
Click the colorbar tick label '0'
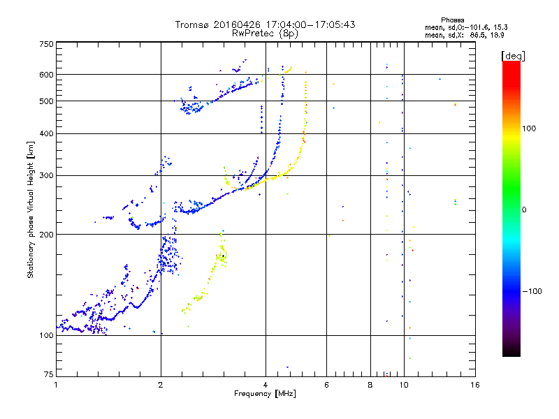click(x=524, y=210)
